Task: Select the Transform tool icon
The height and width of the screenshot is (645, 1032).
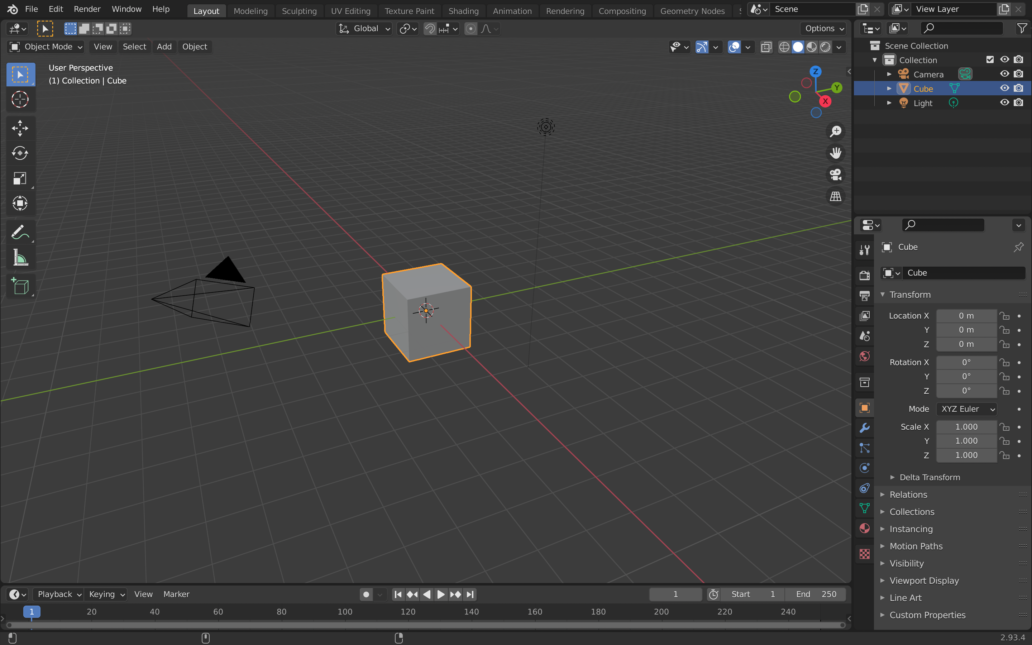Action: pyautogui.click(x=19, y=202)
